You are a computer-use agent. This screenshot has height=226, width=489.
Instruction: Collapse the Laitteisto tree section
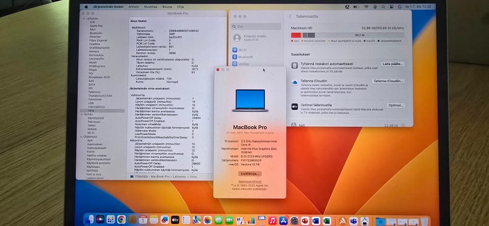tap(84, 19)
